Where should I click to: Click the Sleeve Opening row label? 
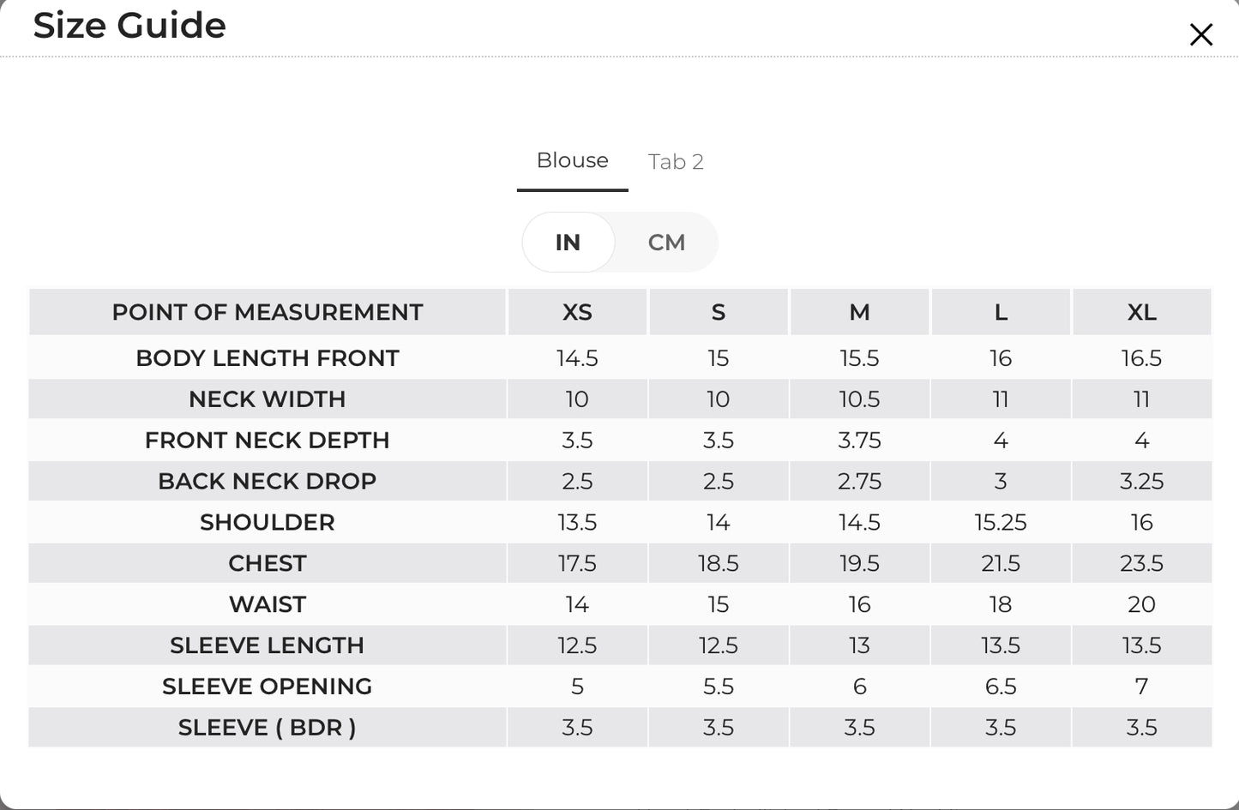[268, 687]
